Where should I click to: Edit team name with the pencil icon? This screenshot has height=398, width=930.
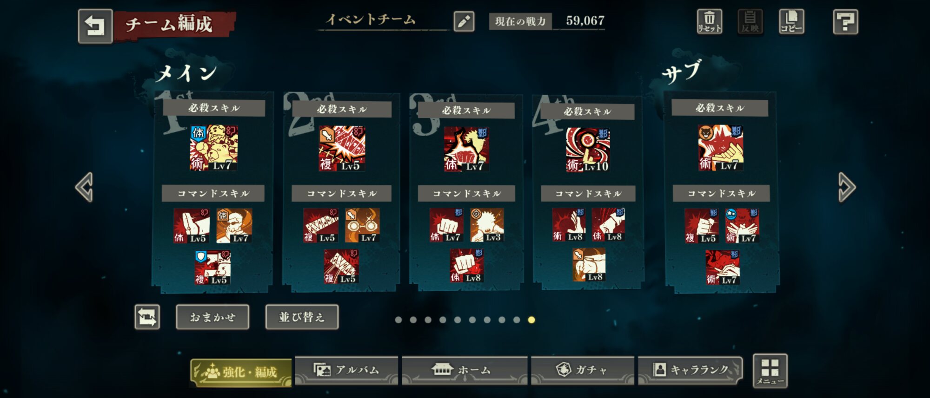click(464, 21)
